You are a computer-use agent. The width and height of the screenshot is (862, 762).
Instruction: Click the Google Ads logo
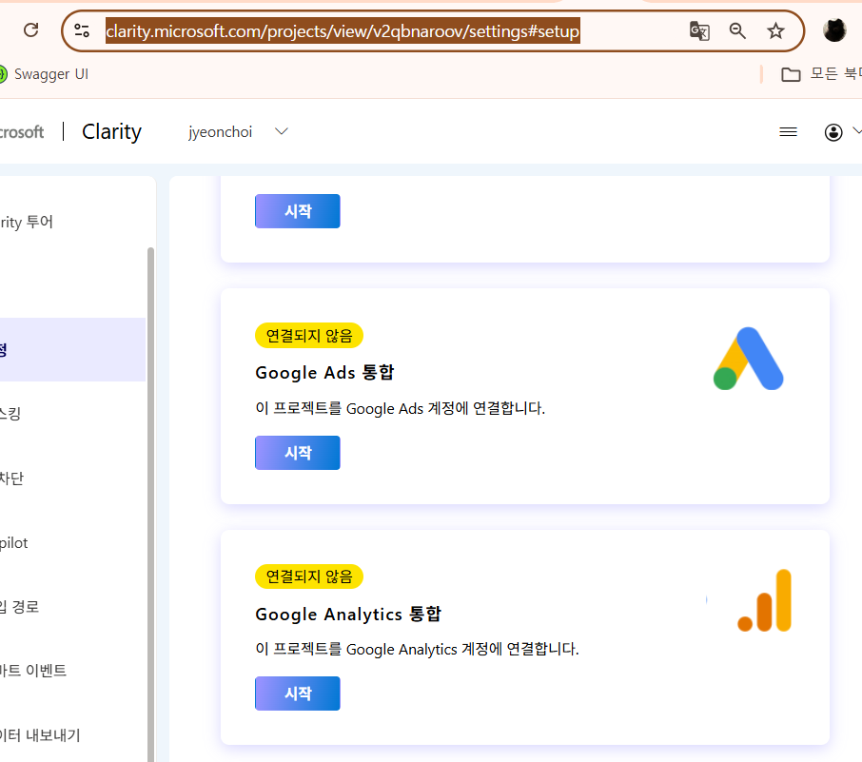coord(748,359)
